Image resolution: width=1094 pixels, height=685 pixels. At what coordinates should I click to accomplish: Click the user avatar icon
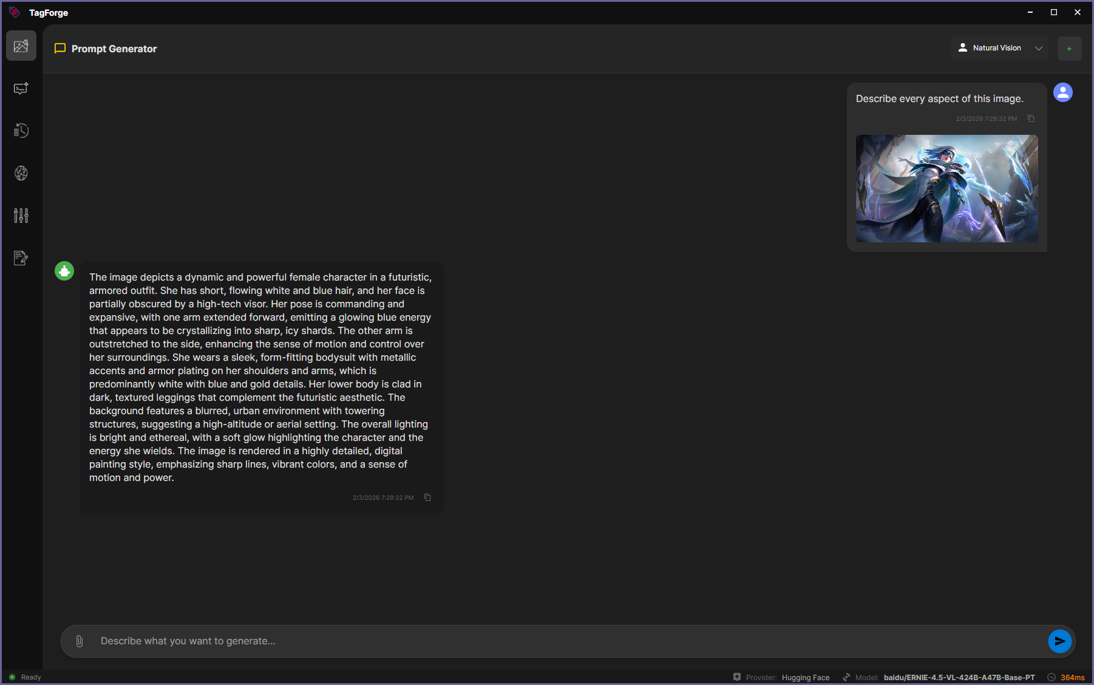(x=1062, y=92)
